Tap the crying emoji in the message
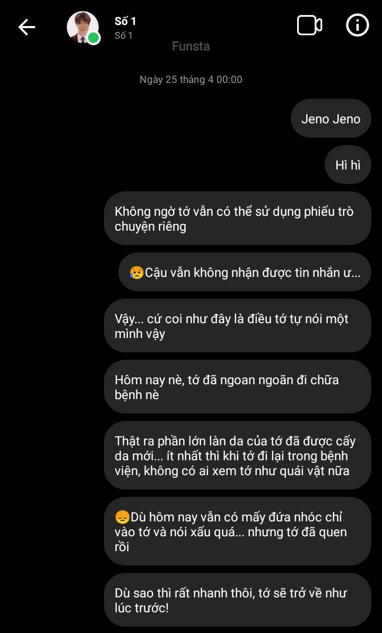This screenshot has width=382, height=633. (136, 273)
